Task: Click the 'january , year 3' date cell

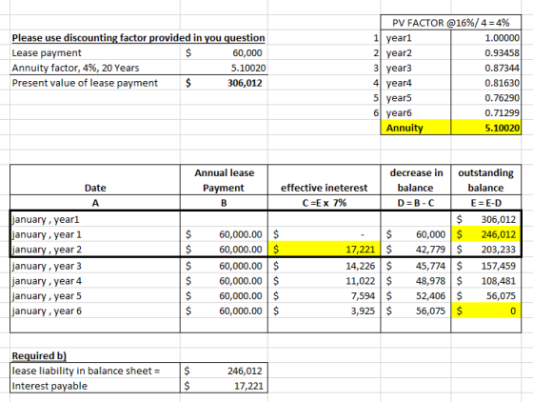Action: coord(95,266)
